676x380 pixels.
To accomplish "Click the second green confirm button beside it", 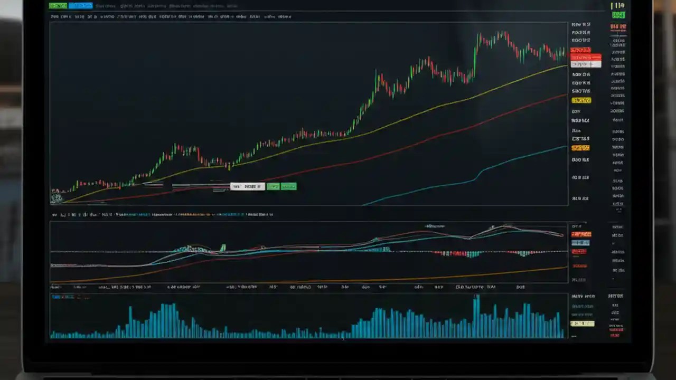I will tap(288, 186).
